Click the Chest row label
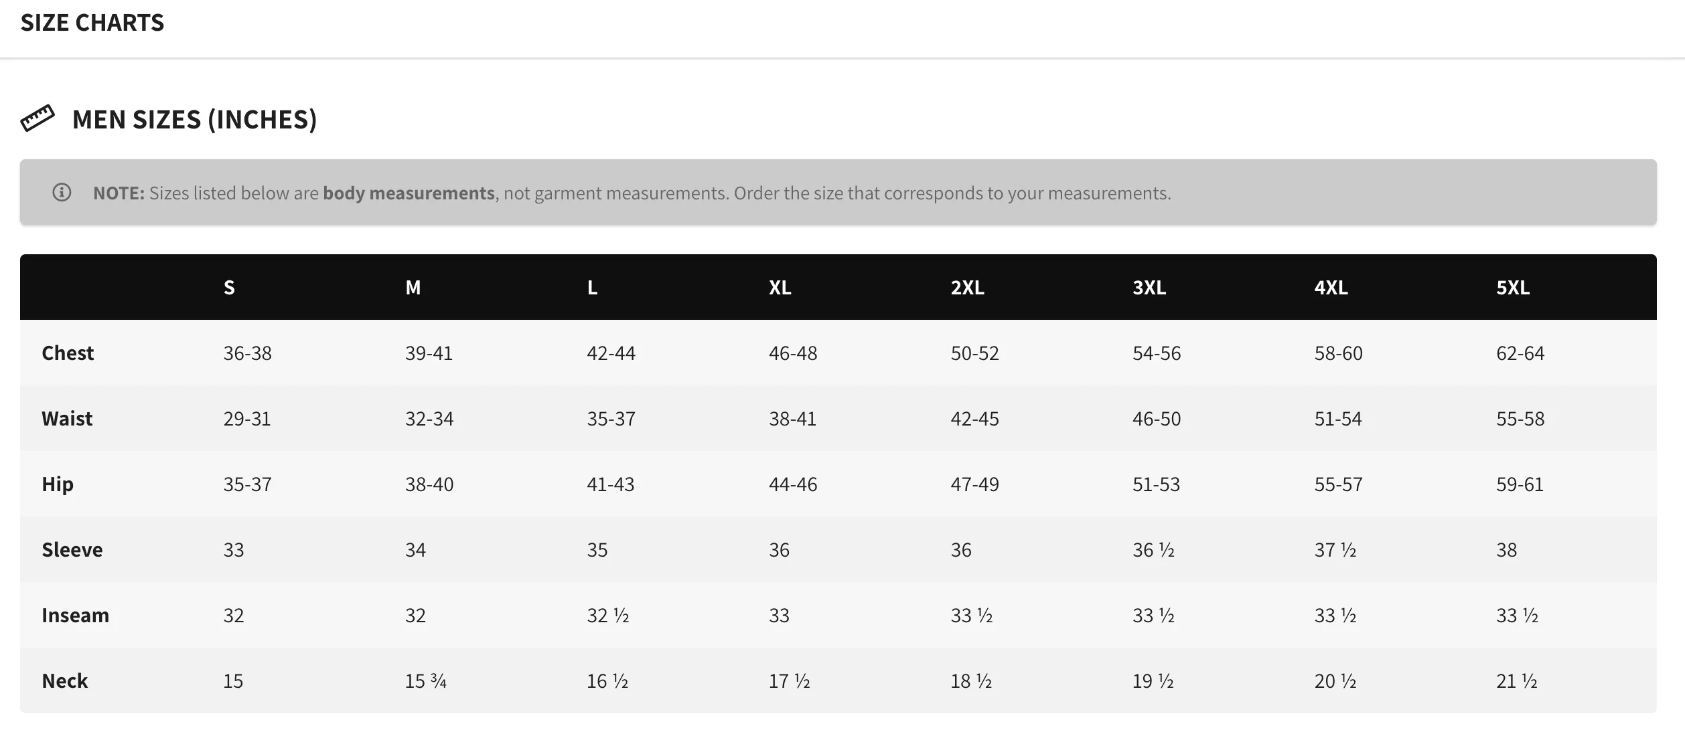Screen dimensions: 1685x740 coord(68,353)
